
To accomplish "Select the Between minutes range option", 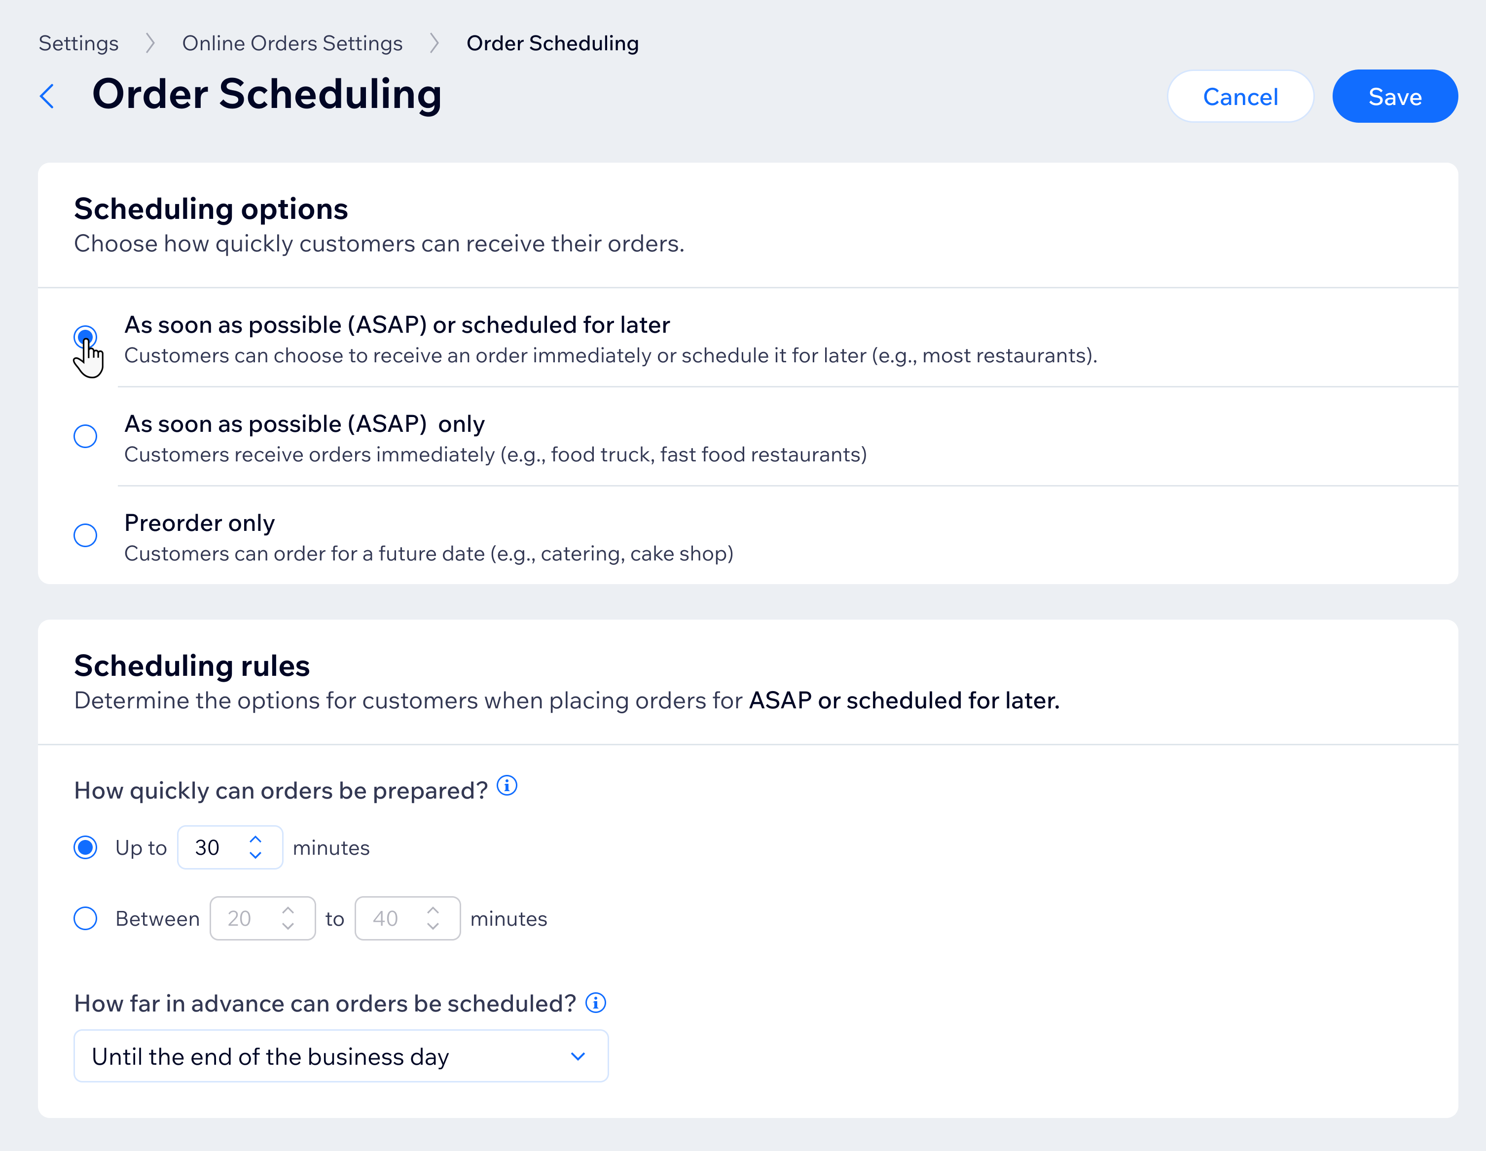I will coord(86,918).
